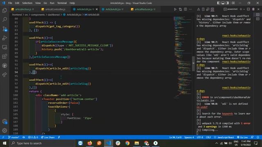Show the Terminal panel icon
The height and width of the screenshot is (147, 262).
point(212,9)
